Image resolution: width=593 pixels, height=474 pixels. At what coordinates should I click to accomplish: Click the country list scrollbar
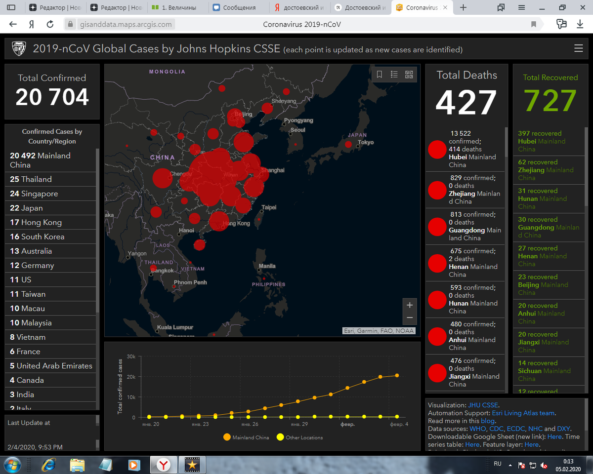pos(98,230)
